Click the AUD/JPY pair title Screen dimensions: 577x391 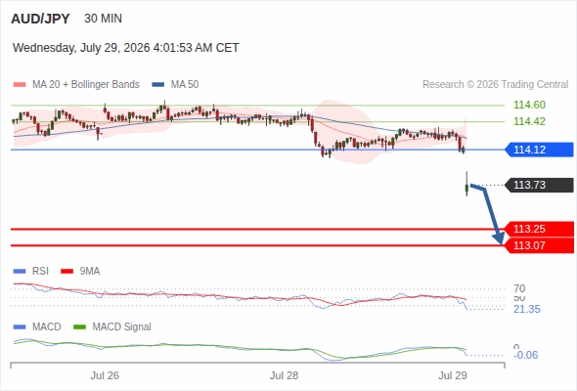click(x=40, y=19)
